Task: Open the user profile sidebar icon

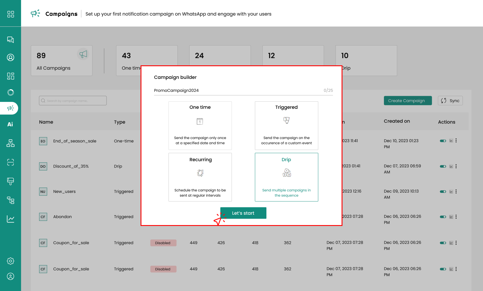Action: [x=10, y=277]
